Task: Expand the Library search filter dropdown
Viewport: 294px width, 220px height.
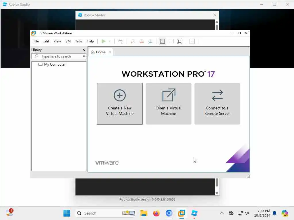Action: tap(84, 56)
